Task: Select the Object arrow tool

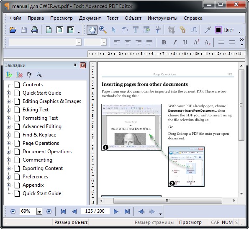Action: coord(114,30)
